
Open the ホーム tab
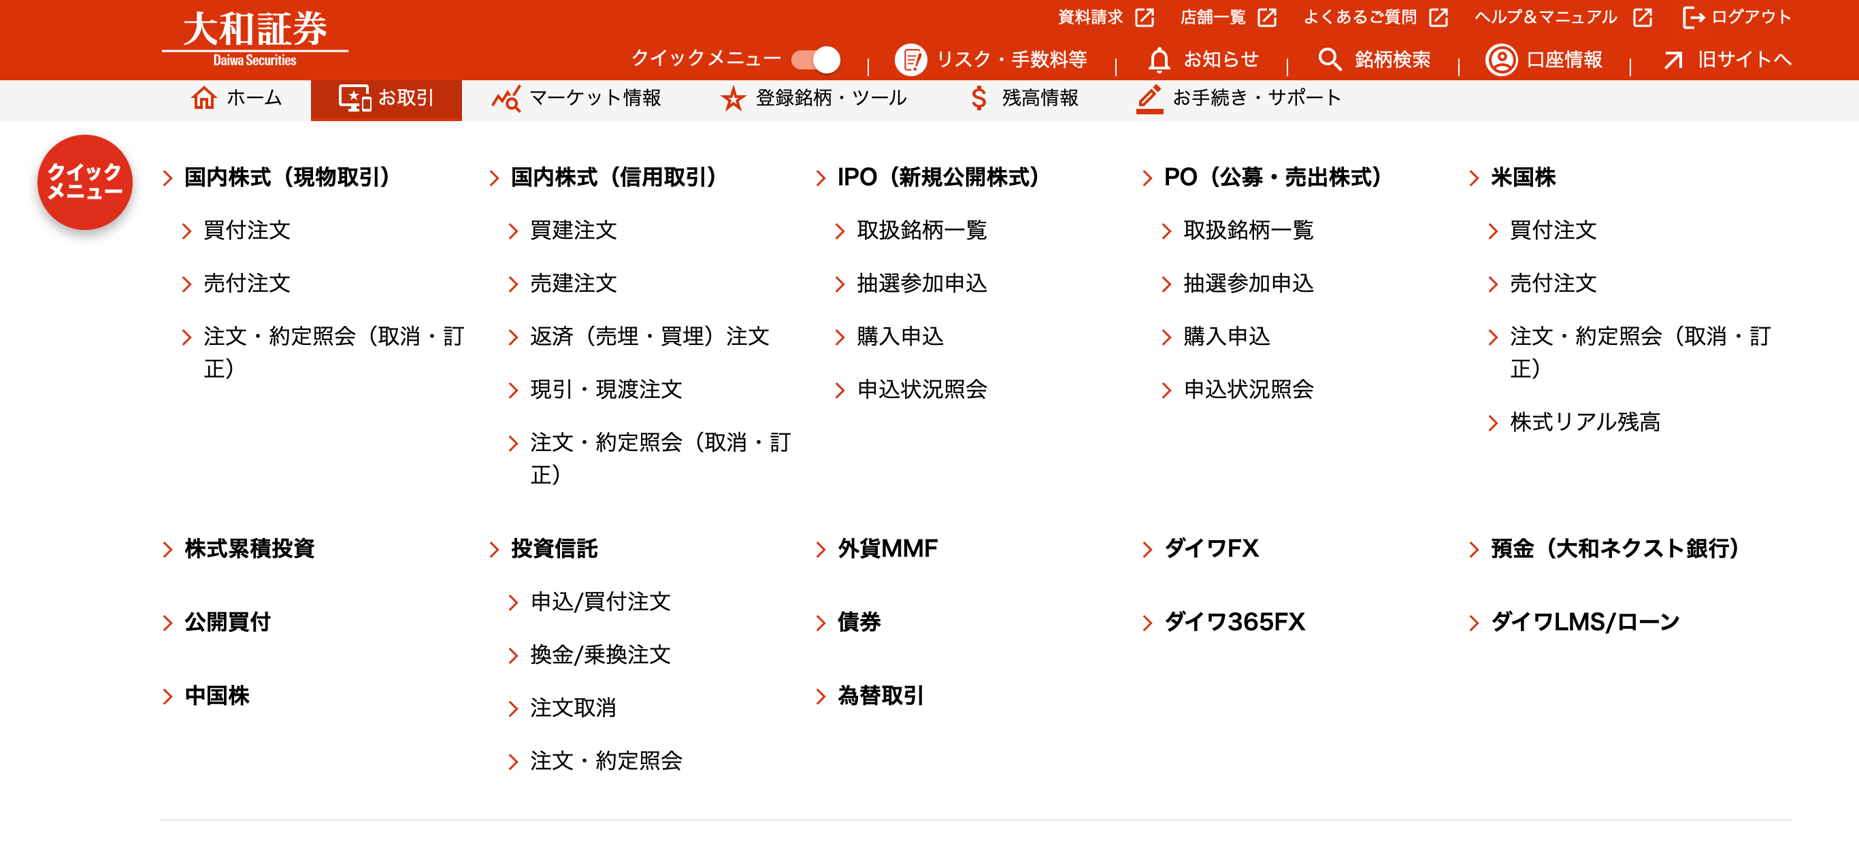[237, 98]
